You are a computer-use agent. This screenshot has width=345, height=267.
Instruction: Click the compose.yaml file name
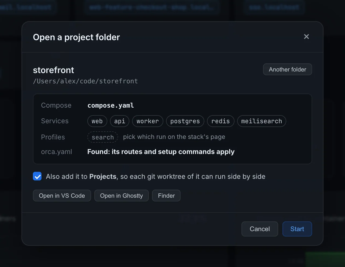[x=111, y=105]
